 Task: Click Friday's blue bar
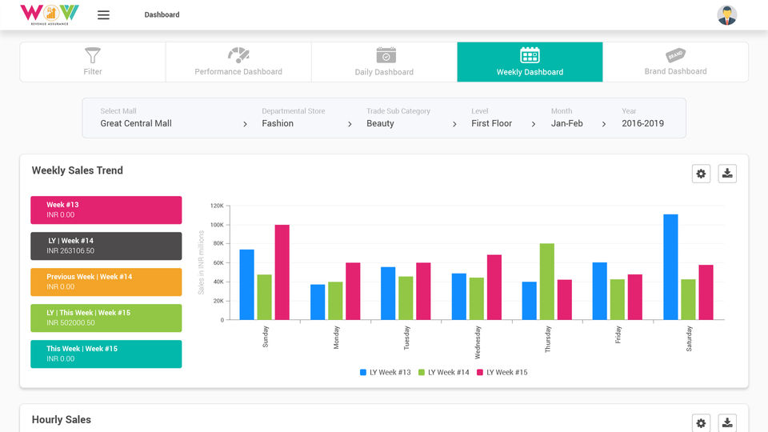599,291
